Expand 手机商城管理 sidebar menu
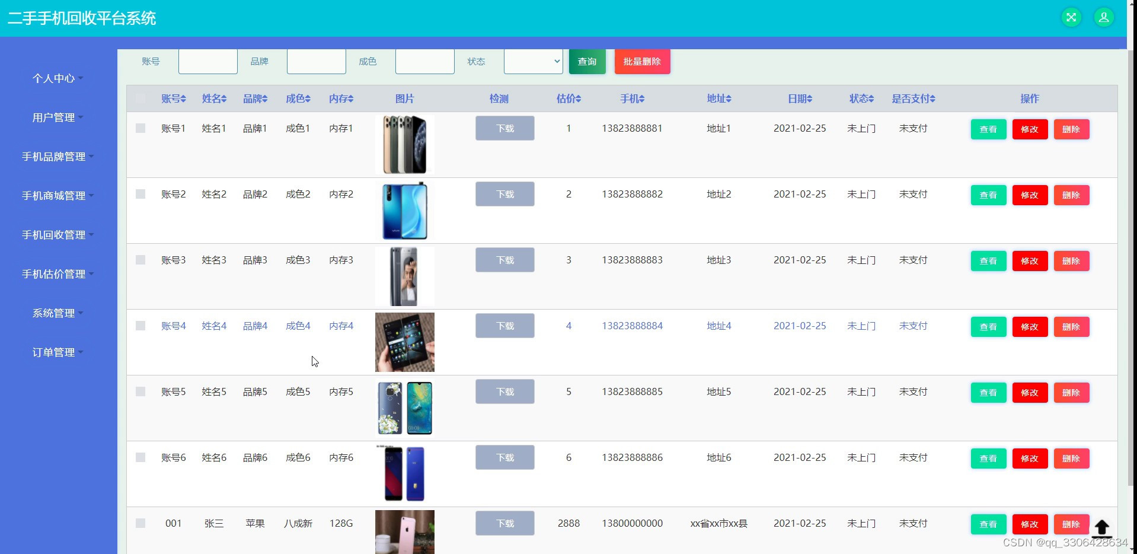Viewport: 1137px width, 554px height. (x=58, y=196)
